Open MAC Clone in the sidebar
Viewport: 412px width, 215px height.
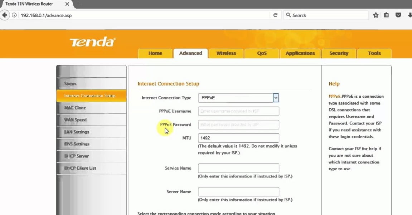tap(91, 108)
